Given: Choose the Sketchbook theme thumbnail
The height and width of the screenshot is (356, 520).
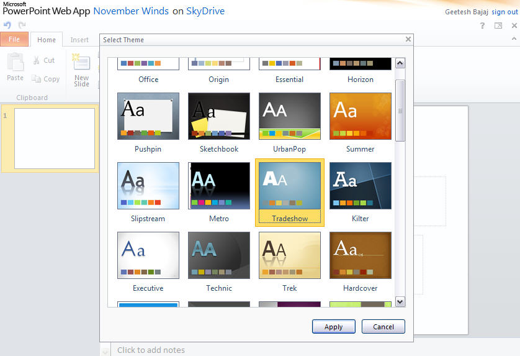Looking at the screenshot, I should 219,116.
